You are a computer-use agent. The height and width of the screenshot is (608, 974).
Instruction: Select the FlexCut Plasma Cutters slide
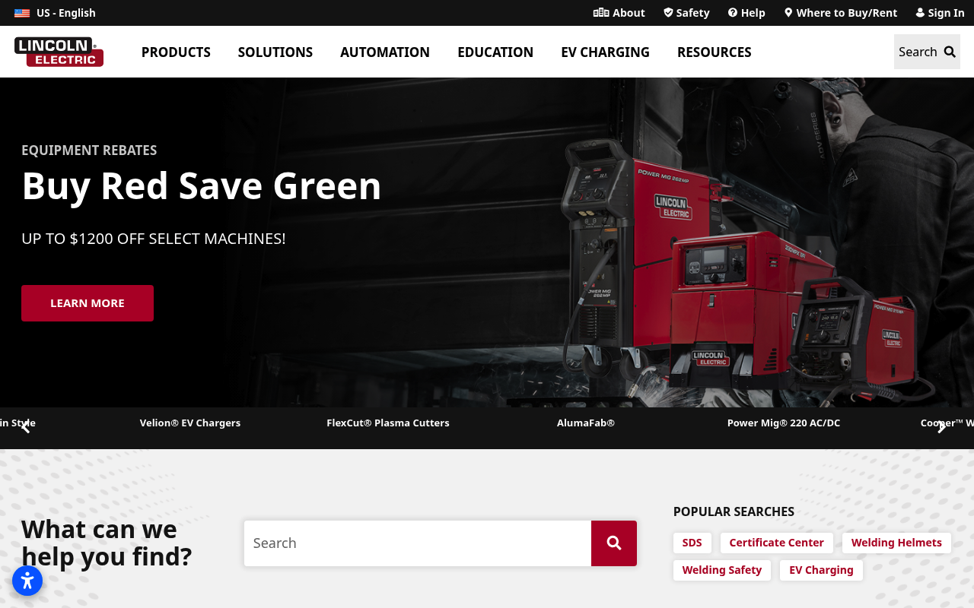(x=388, y=423)
